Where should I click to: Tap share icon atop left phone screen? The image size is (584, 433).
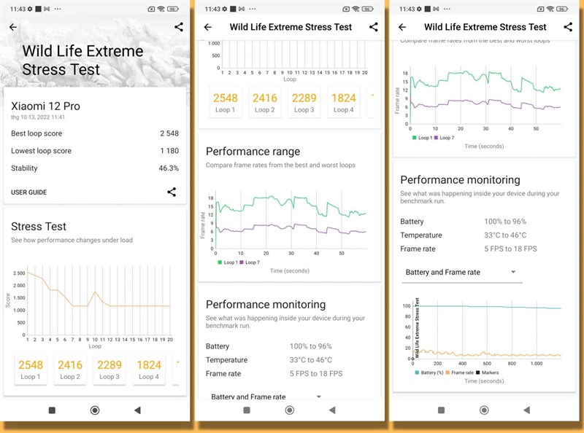(x=179, y=27)
